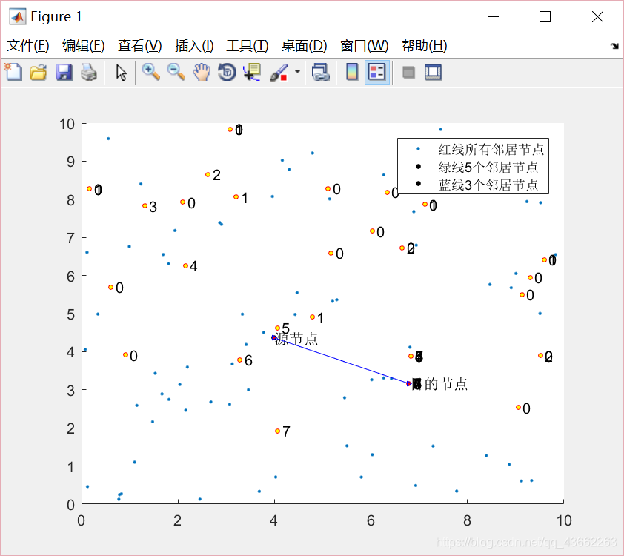The width and height of the screenshot is (624, 556).
Task: Click the yellow node labeled 6
Action: click(239, 360)
